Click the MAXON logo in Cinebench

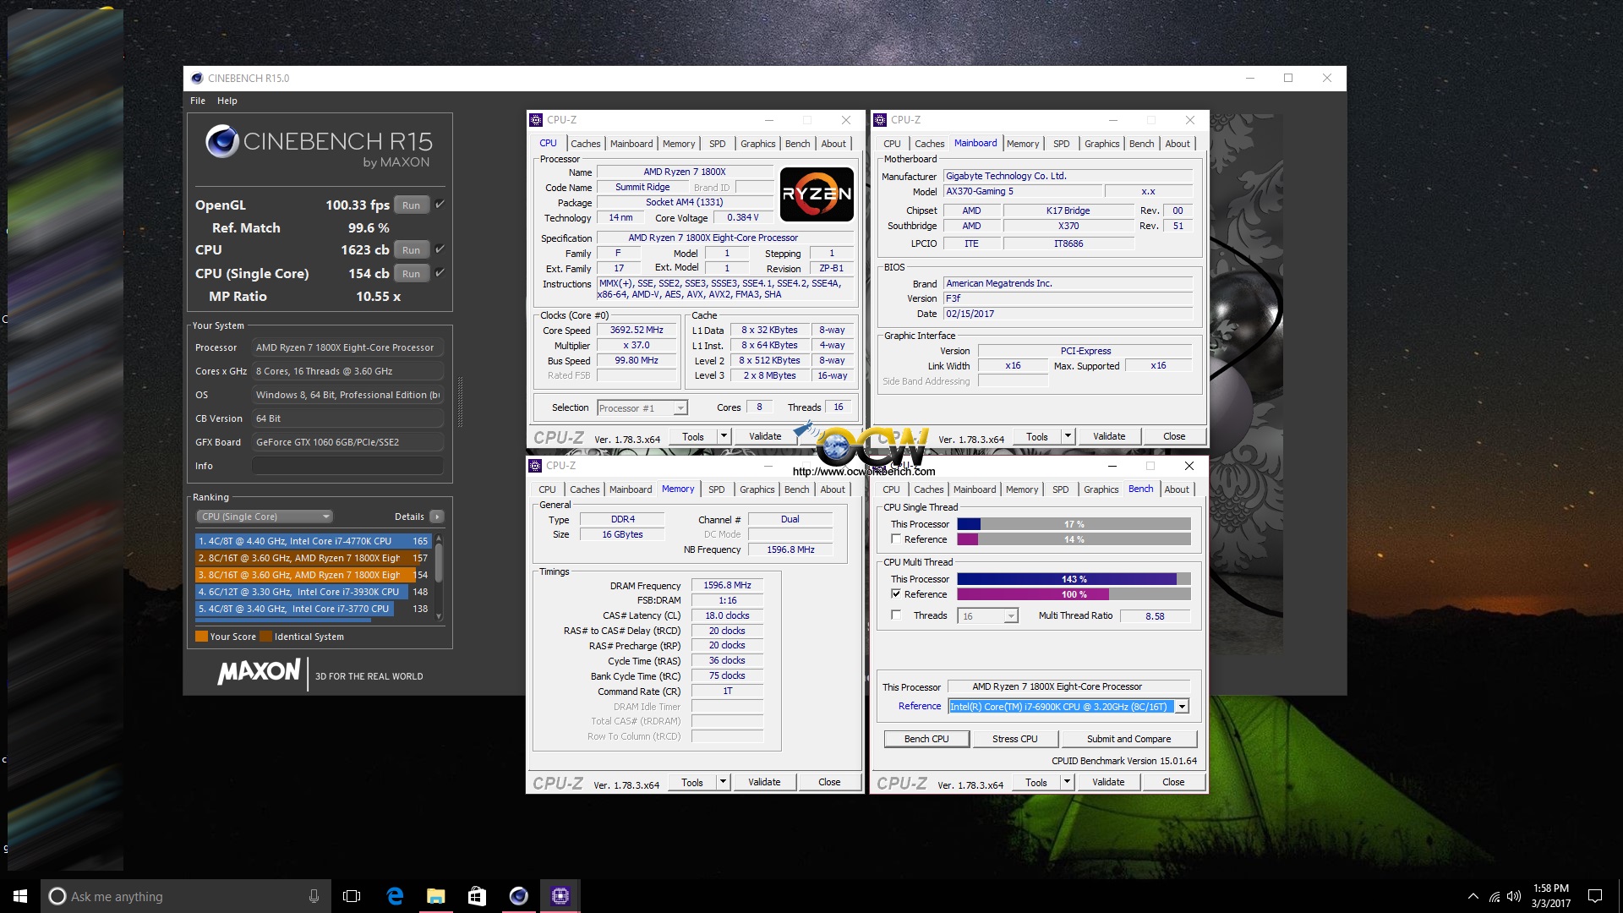click(259, 672)
